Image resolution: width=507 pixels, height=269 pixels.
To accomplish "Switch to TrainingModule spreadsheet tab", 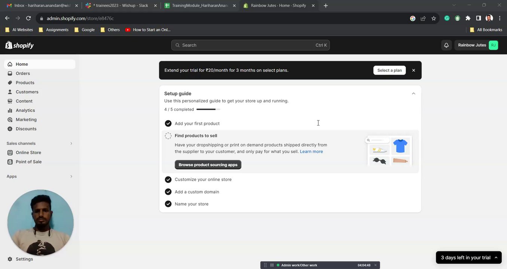I will tap(199, 6).
